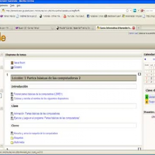This screenshot has width=155, height=155.
Task: Click resource icon beside Ejecuta y juega
Action: click(x=12, y=118)
